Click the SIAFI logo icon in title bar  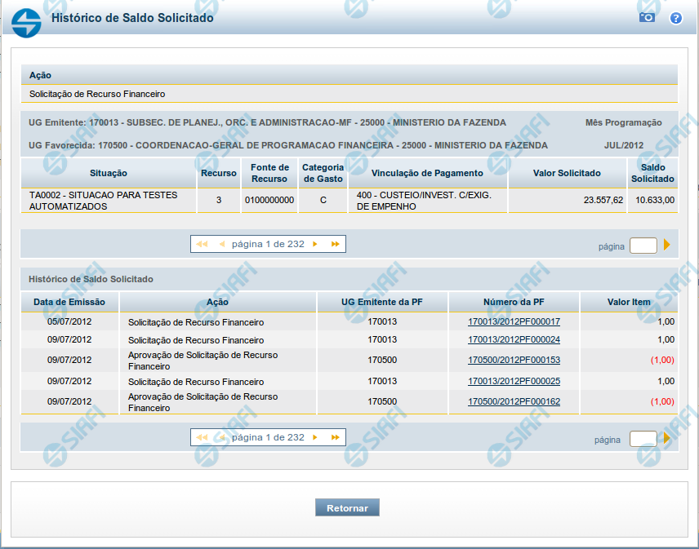tap(26, 20)
